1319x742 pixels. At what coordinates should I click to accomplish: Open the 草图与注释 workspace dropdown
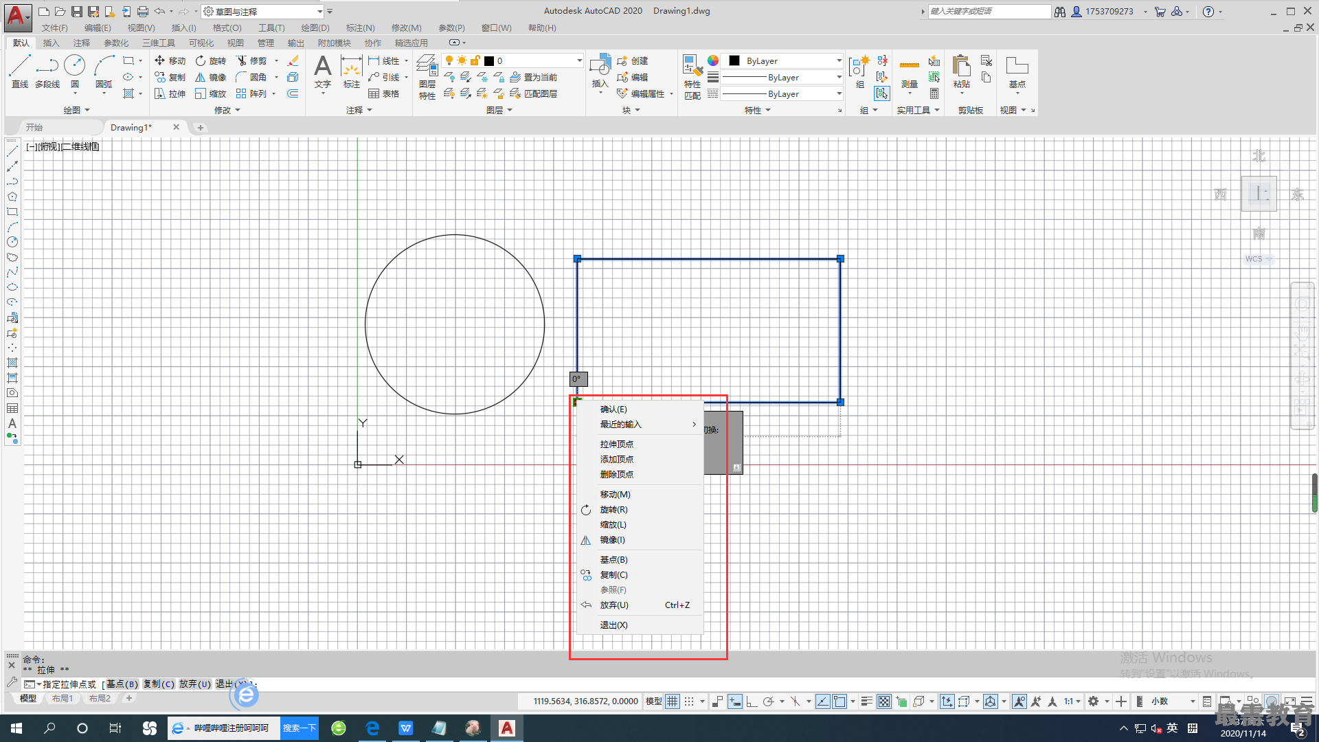click(263, 12)
